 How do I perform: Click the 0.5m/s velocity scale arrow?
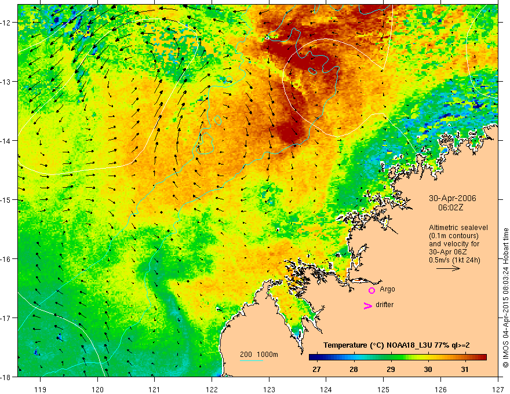(x=448, y=268)
